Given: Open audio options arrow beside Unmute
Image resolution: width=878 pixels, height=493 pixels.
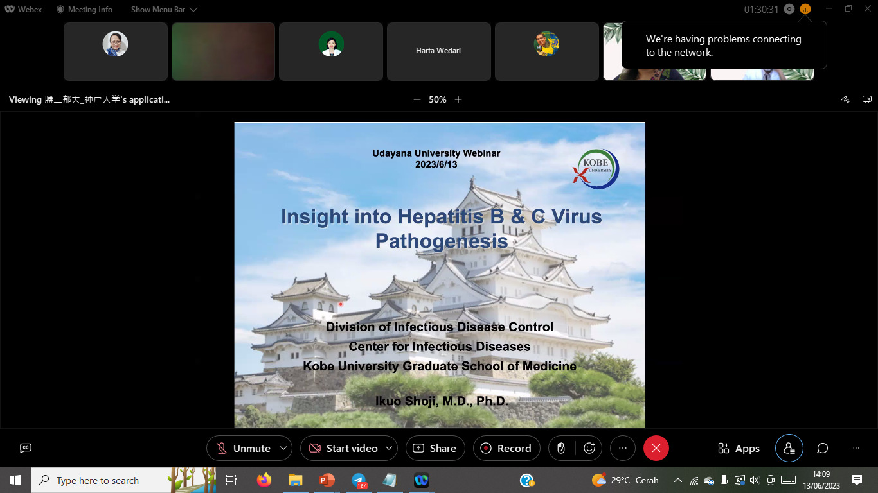Looking at the screenshot, I should (x=283, y=448).
